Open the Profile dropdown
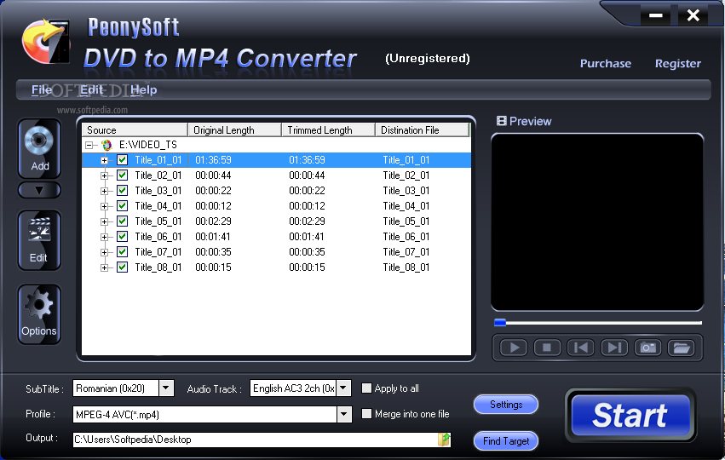725x460 pixels. pos(343,414)
